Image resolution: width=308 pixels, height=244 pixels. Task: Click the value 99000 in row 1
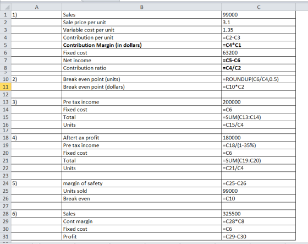click(258, 15)
